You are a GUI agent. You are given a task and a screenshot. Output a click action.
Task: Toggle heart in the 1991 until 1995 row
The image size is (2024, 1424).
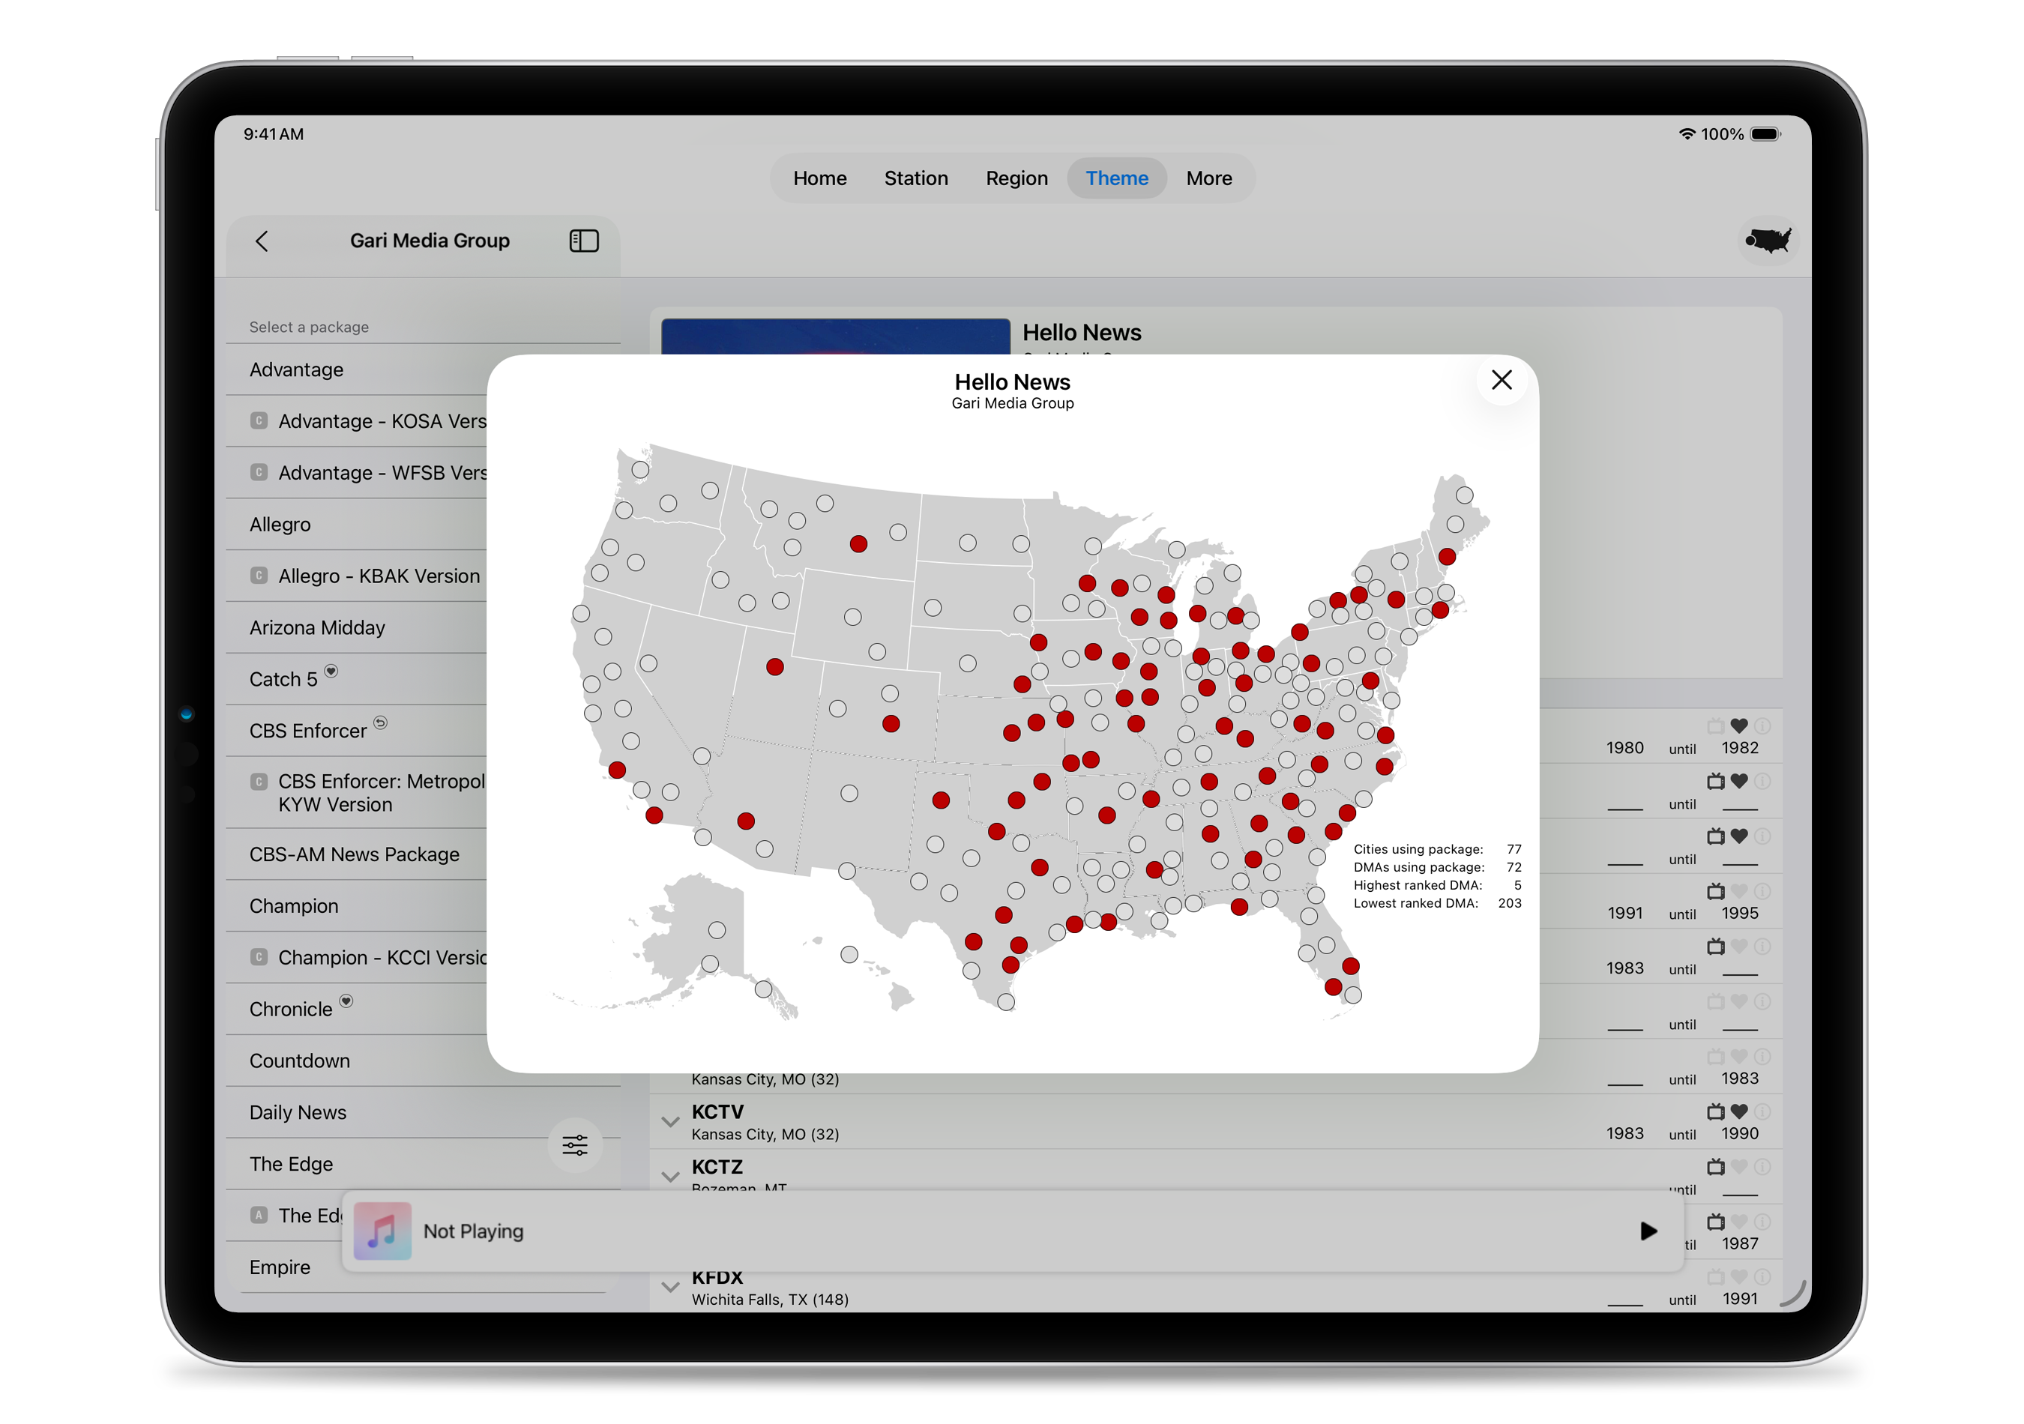click(1738, 891)
